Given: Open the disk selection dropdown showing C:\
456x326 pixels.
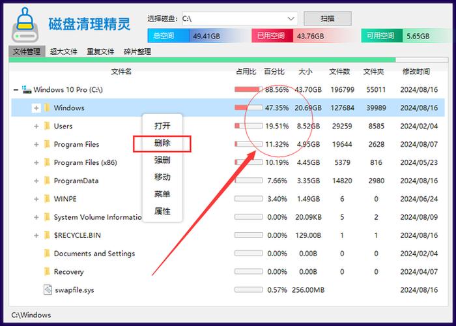Looking at the screenshot, I should [x=240, y=19].
